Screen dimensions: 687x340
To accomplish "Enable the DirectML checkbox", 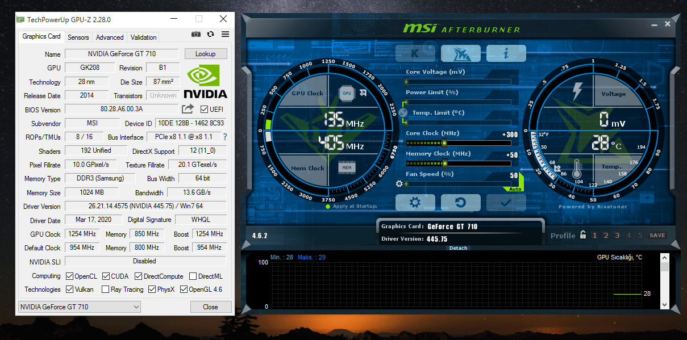I will (193, 276).
